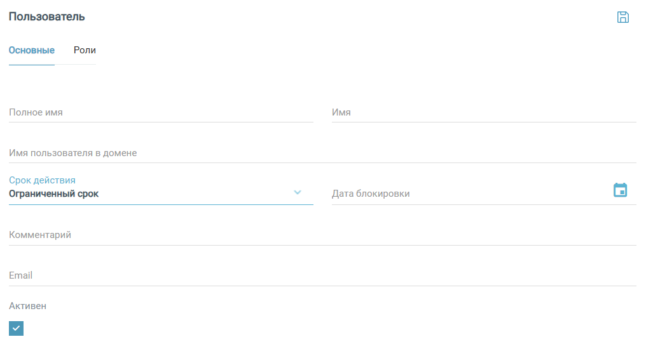Select the Основные tab
Screen dimensions: 646x344
click(32, 50)
